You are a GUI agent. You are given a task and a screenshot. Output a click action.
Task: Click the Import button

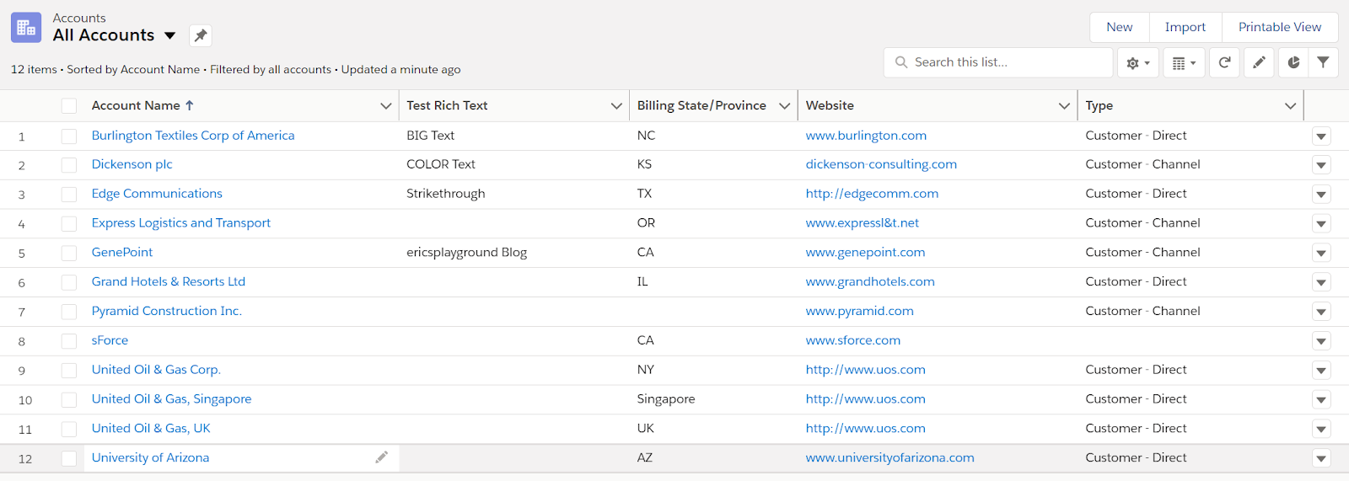tap(1185, 27)
